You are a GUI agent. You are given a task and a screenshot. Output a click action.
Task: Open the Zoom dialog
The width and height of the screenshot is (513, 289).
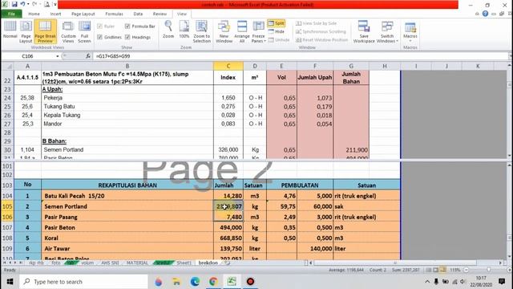(168, 30)
